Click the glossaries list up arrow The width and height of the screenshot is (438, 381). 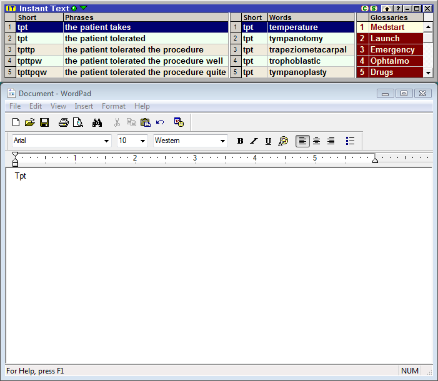click(428, 27)
